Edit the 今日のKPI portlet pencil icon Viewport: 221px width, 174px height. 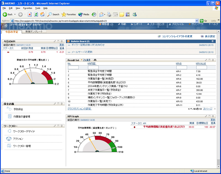point(55,41)
